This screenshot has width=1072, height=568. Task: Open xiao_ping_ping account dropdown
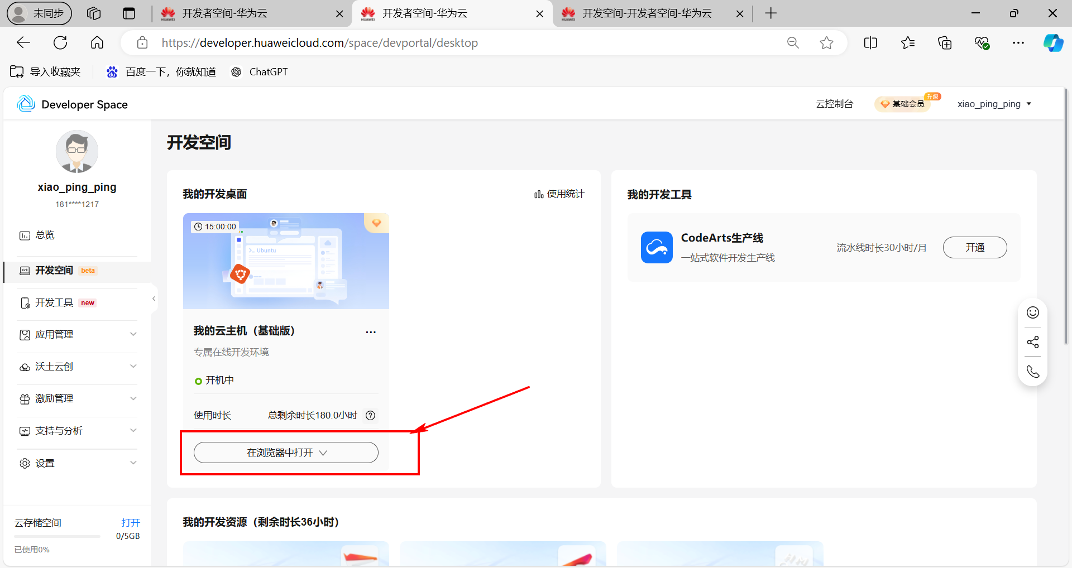click(x=994, y=104)
